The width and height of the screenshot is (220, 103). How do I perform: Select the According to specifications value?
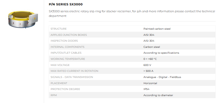(161, 53)
